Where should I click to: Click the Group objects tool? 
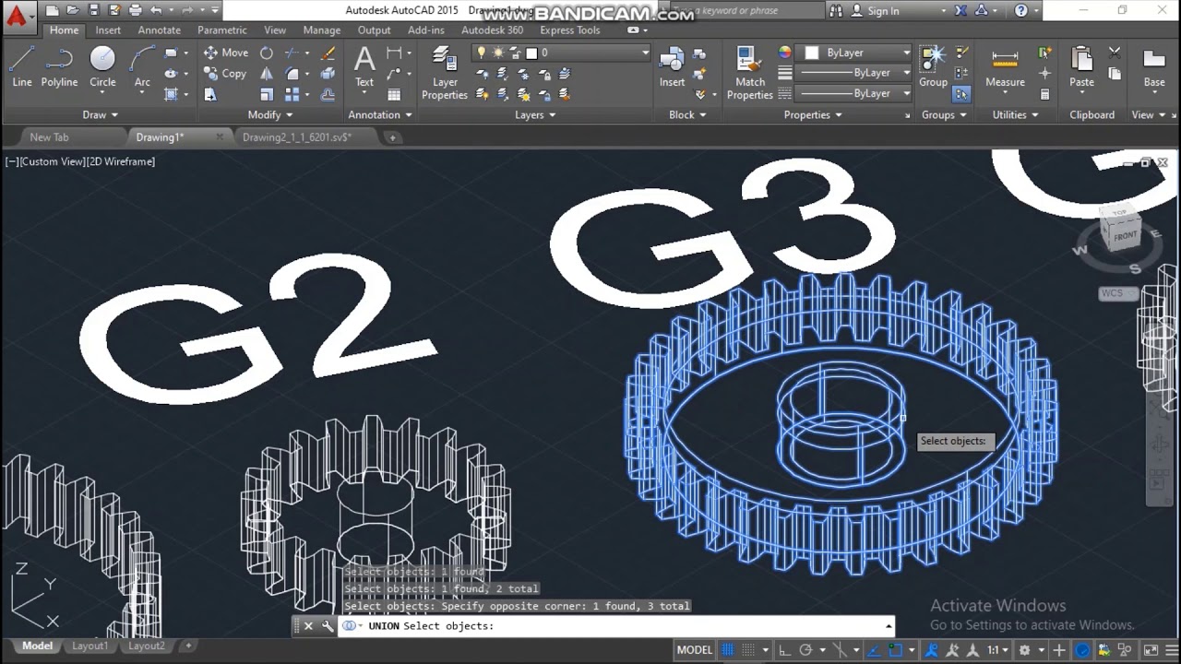[933, 66]
